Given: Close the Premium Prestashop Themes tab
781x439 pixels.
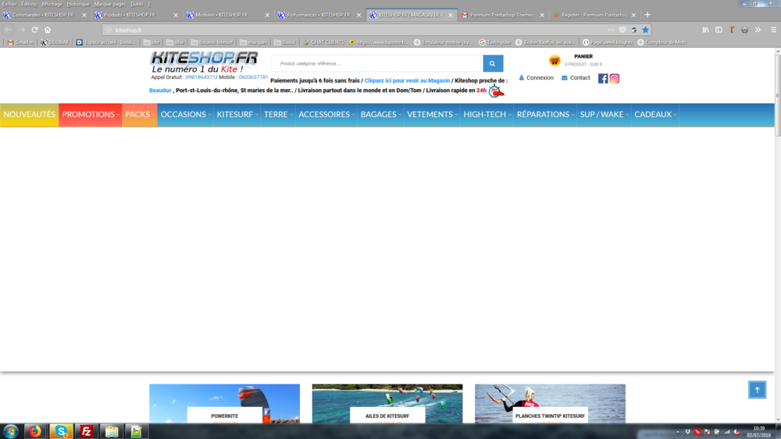Looking at the screenshot, I should coord(542,15).
